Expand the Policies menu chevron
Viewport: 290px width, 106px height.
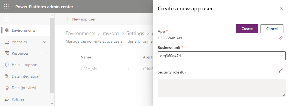click(x=45, y=99)
